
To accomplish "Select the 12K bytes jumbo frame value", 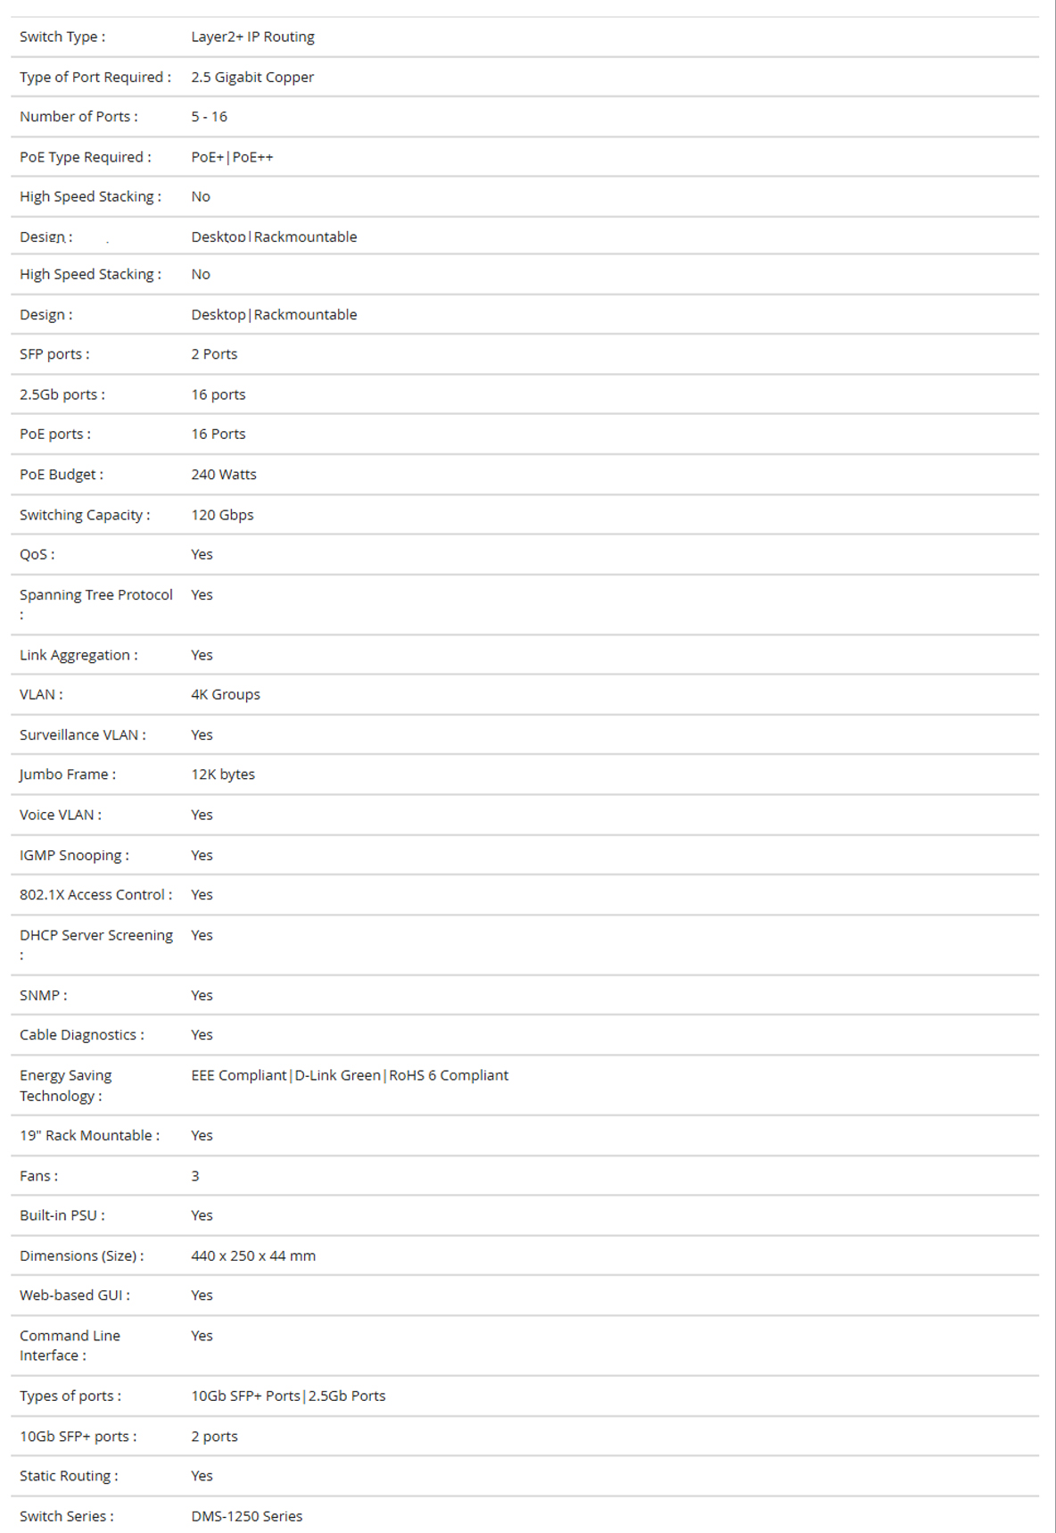I will (x=223, y=775).
